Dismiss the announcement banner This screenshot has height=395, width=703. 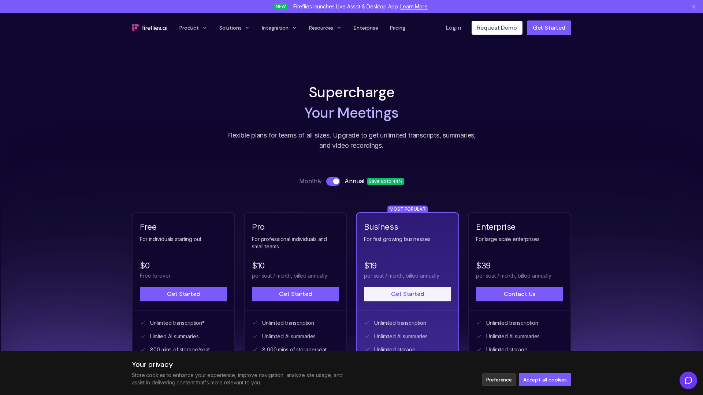(693, 7)
